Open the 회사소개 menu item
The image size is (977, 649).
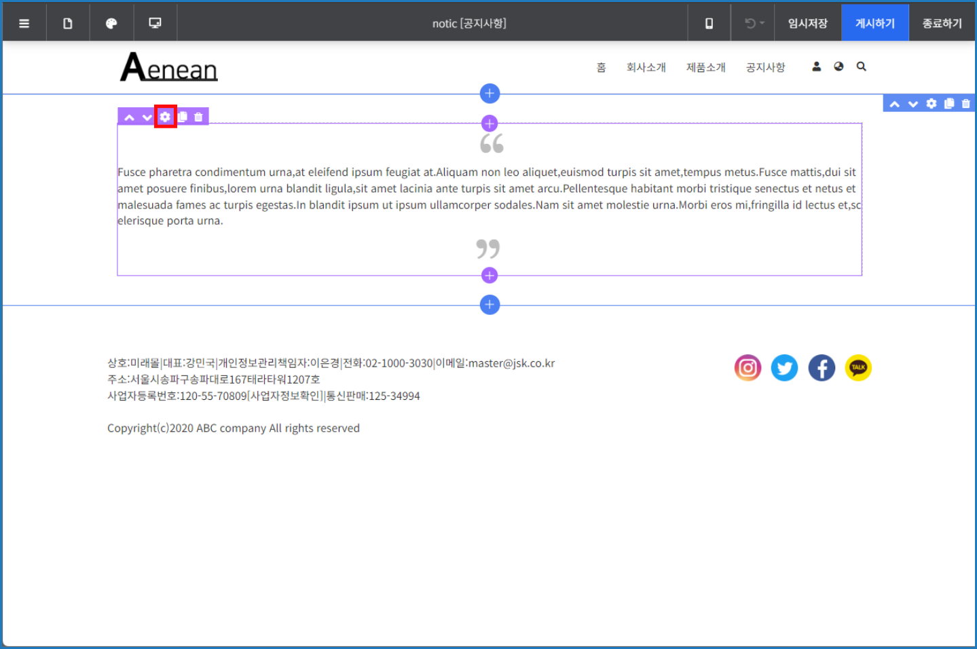[646, 67]
